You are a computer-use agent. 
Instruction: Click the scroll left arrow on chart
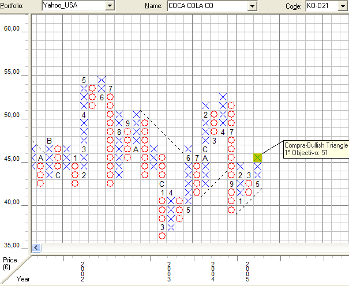click(x=36, y=248)
